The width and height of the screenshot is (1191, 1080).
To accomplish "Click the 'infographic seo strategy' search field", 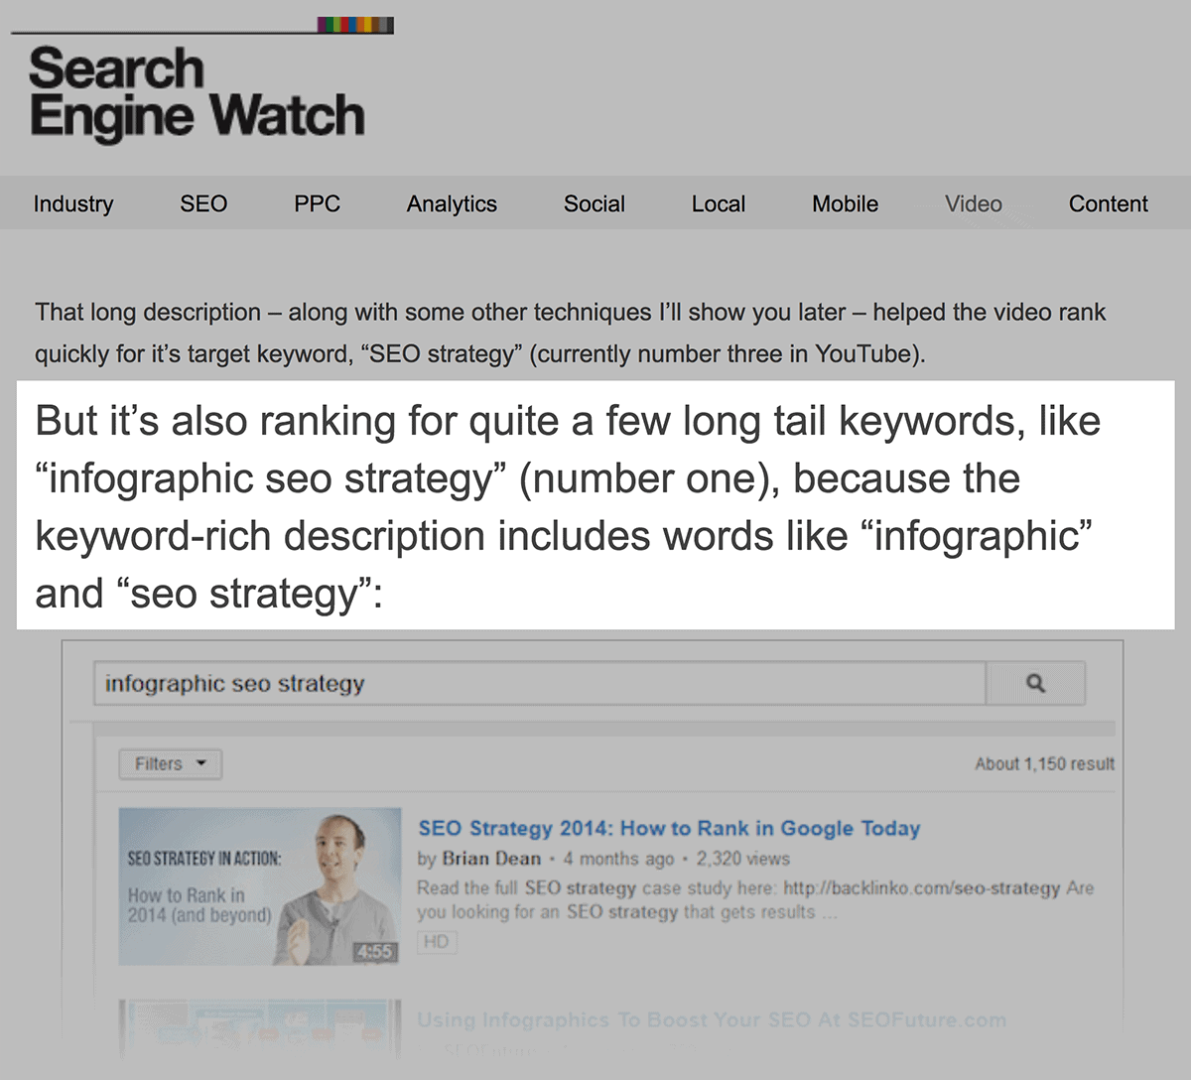I will (540, 683).
